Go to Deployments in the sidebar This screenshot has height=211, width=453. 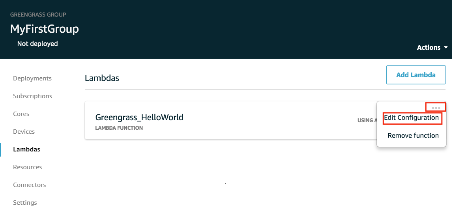point(32,78)
